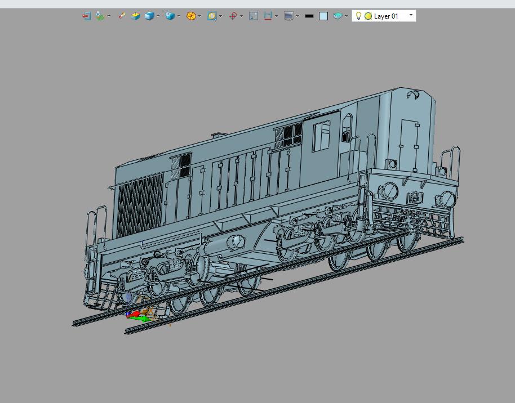
Task: Open dropdown next to solid blue cube
Action: [158, 16]
